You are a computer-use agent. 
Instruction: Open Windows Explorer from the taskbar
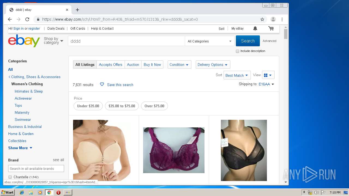[31, 192]
